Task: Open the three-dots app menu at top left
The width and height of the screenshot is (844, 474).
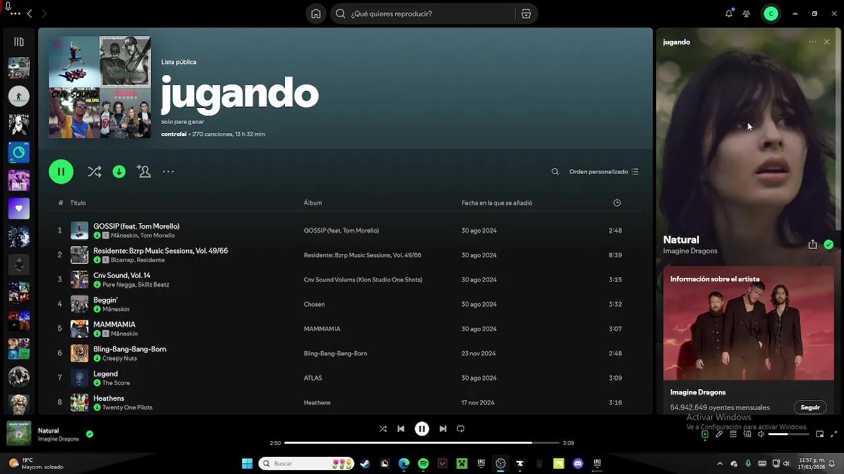Action: 15,14
